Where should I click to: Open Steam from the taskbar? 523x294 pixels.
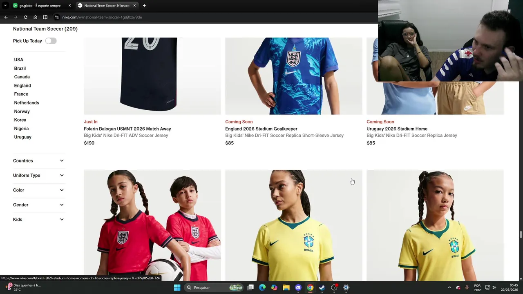[x=322, y=287]
